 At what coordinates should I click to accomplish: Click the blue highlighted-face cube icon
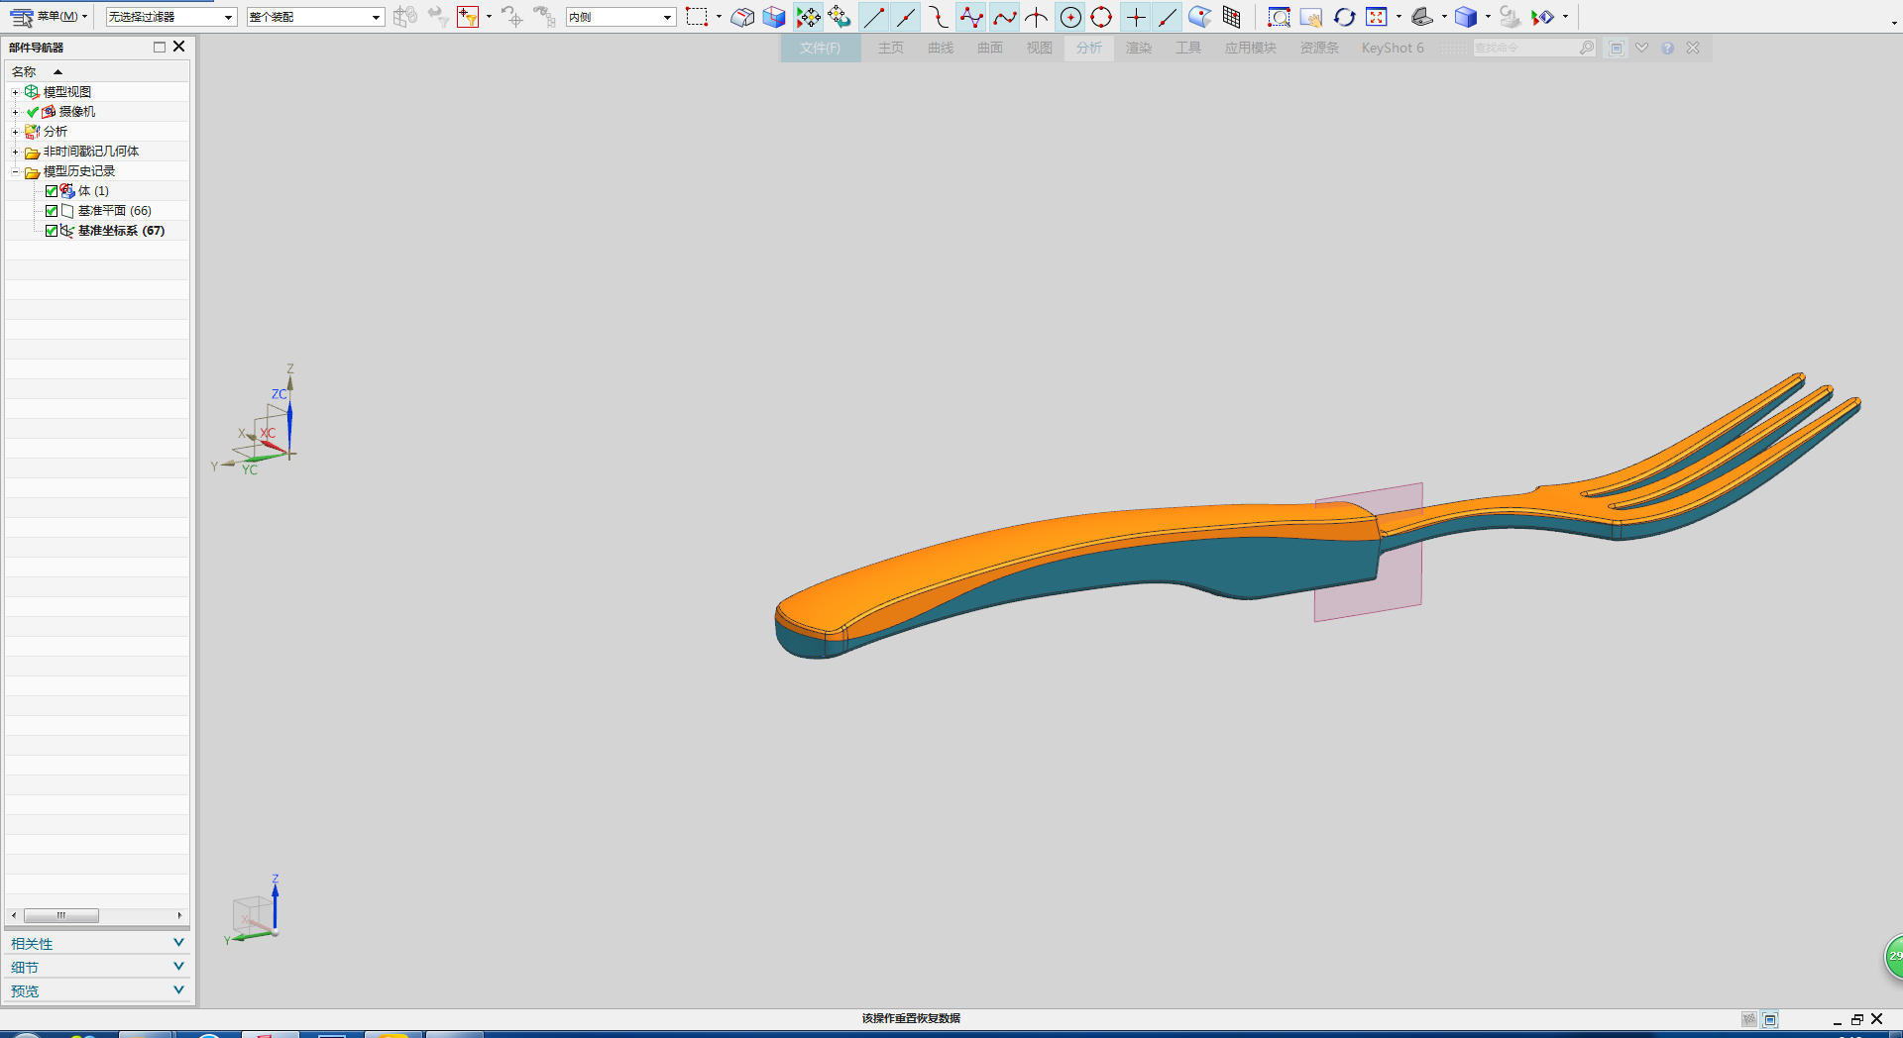(774, 17)
